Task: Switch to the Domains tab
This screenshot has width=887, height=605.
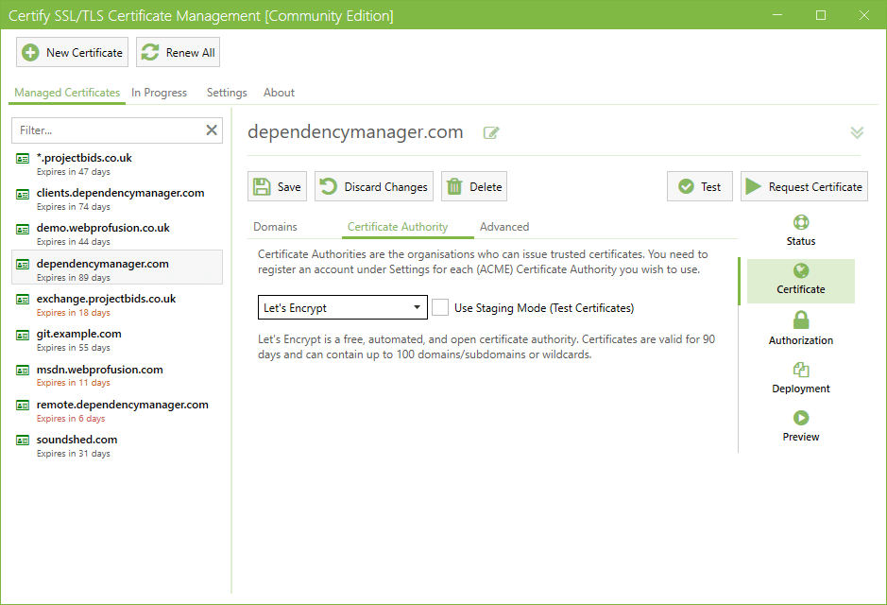Action: 275,227
